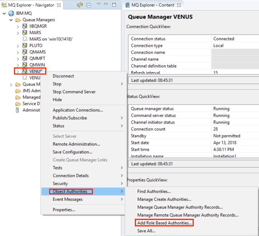Click the Collapse All icon in Navigator
The width and height of the screenshot is (259, 236).
[x=89, y=5]
